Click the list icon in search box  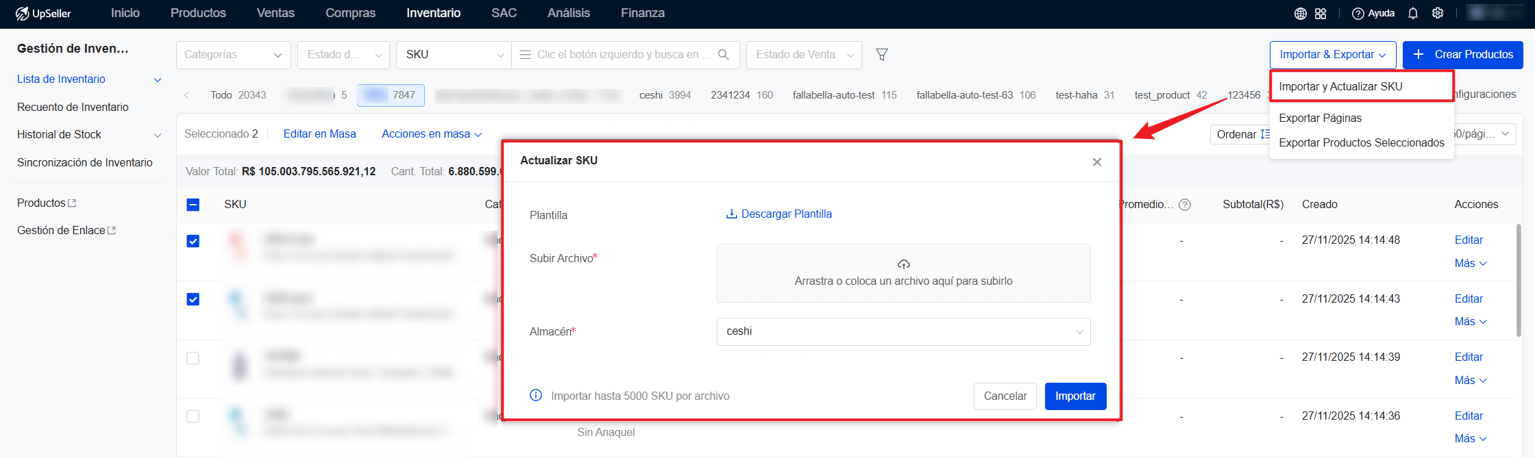[x=525, y=55]
